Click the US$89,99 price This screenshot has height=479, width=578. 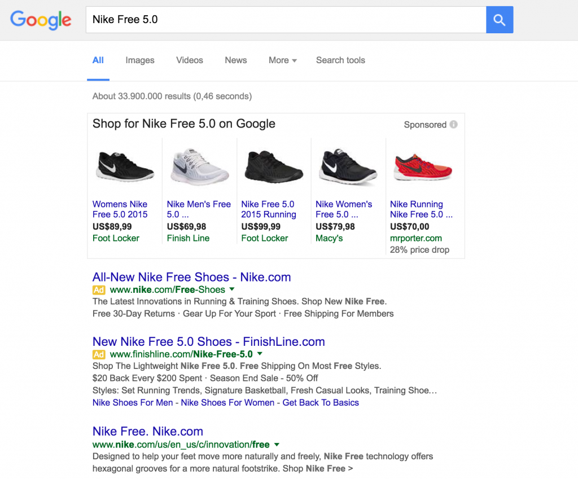pyautogui.click(x=112, y=227)
